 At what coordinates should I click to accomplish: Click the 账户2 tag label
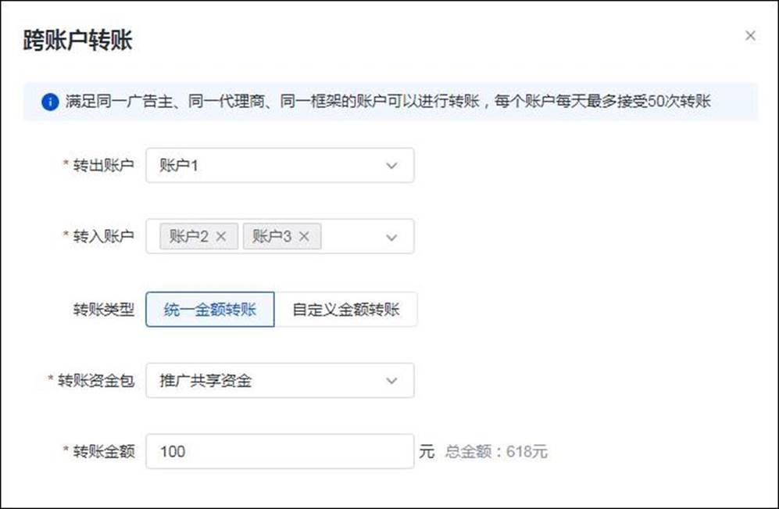pyautogui.click(x=188, y=236)
